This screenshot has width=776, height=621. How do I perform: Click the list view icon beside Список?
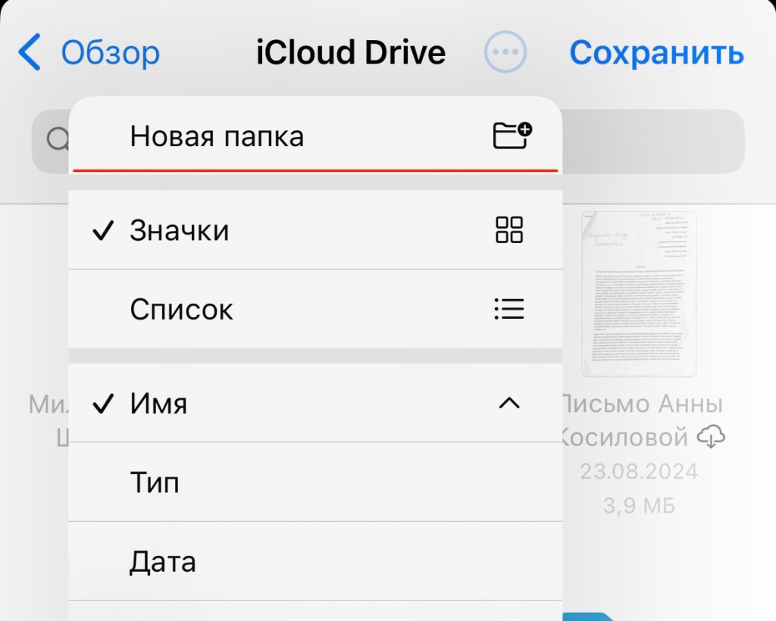(x=509, y=309)
